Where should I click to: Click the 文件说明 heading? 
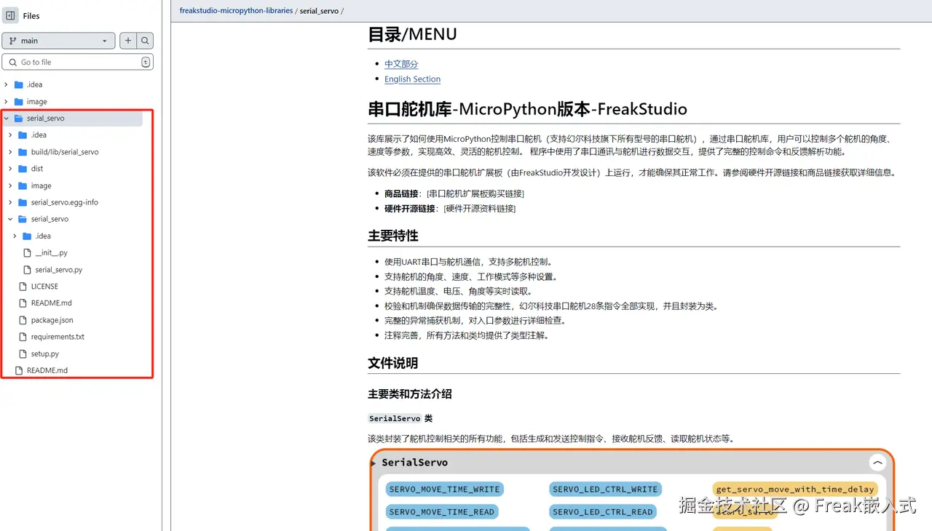coord(393,363)
